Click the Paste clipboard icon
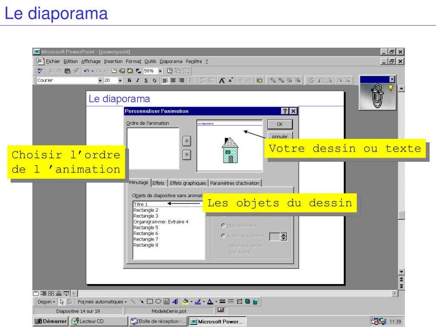 tap(68, 71)
